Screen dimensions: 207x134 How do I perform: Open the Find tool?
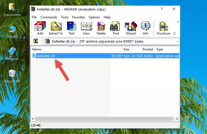116,28
